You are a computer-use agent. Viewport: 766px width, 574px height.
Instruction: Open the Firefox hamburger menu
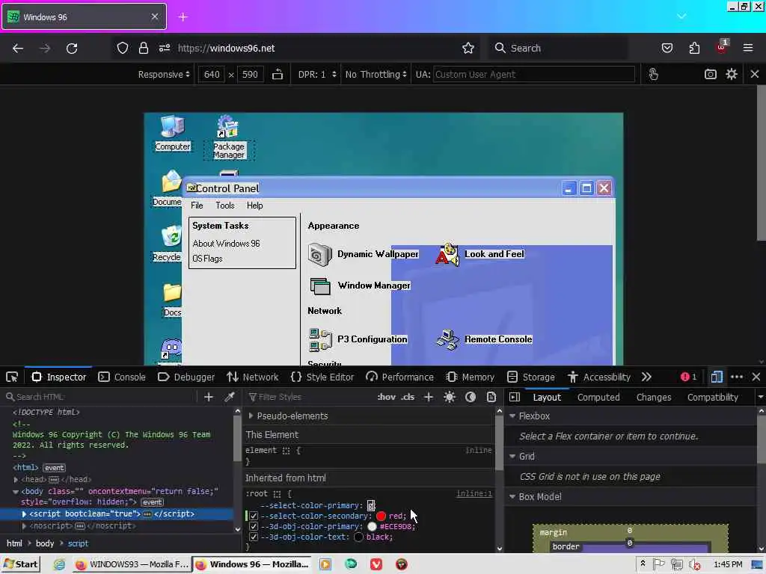pyautogui.click(x=748, y=48)
